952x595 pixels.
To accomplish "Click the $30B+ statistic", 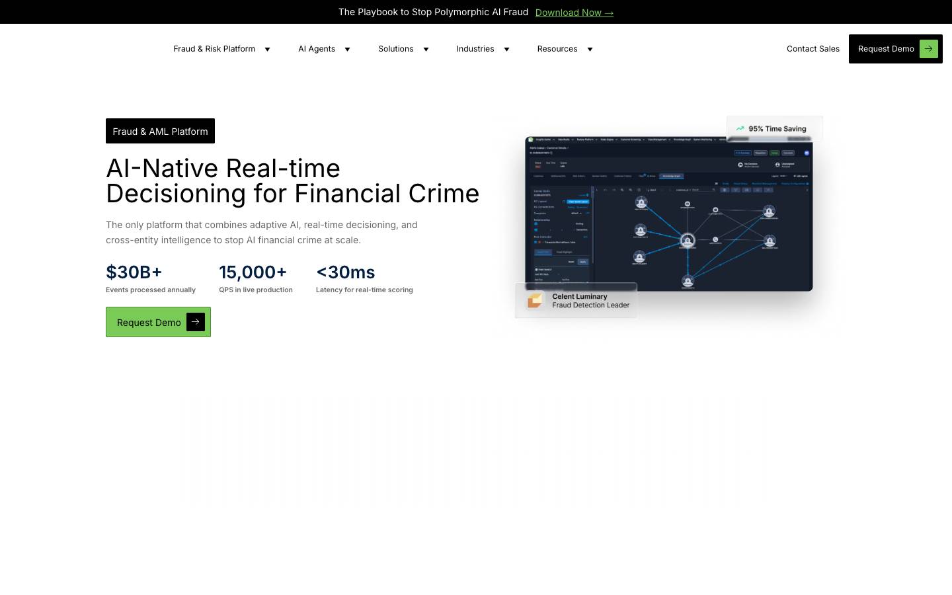I will coord(134,272).
